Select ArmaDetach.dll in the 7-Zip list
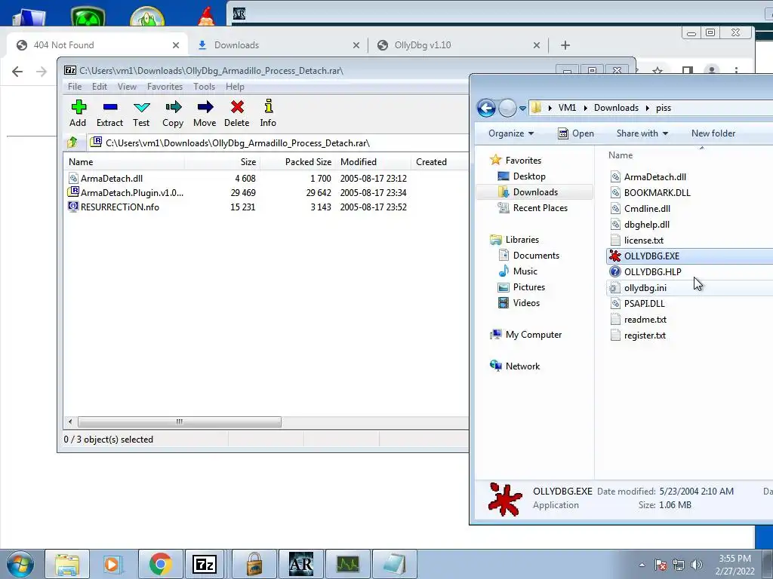773x579 pixels. click(112, 179)
